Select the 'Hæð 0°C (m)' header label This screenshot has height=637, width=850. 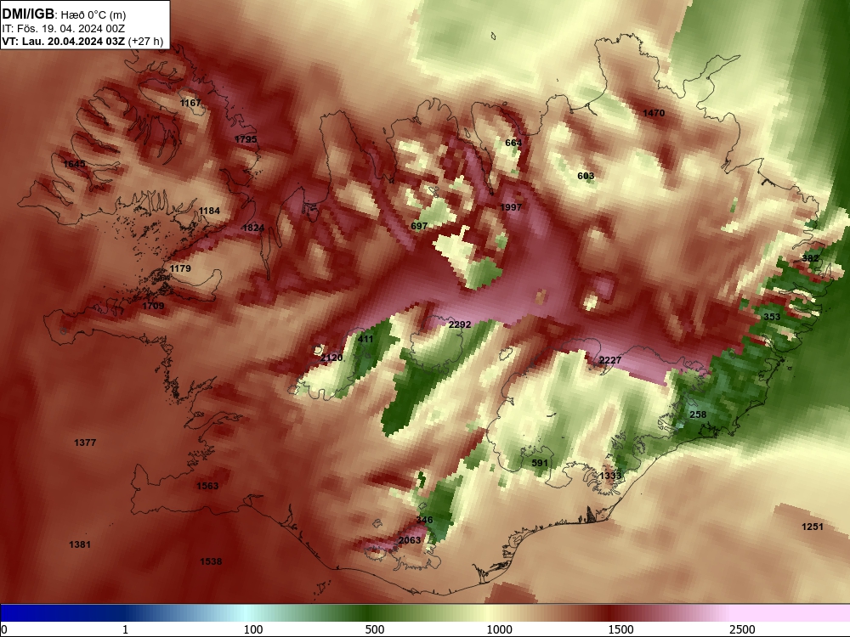point(93,14)
